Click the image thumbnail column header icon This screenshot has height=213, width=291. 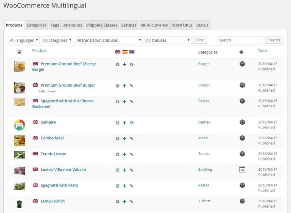coord(19,52)
